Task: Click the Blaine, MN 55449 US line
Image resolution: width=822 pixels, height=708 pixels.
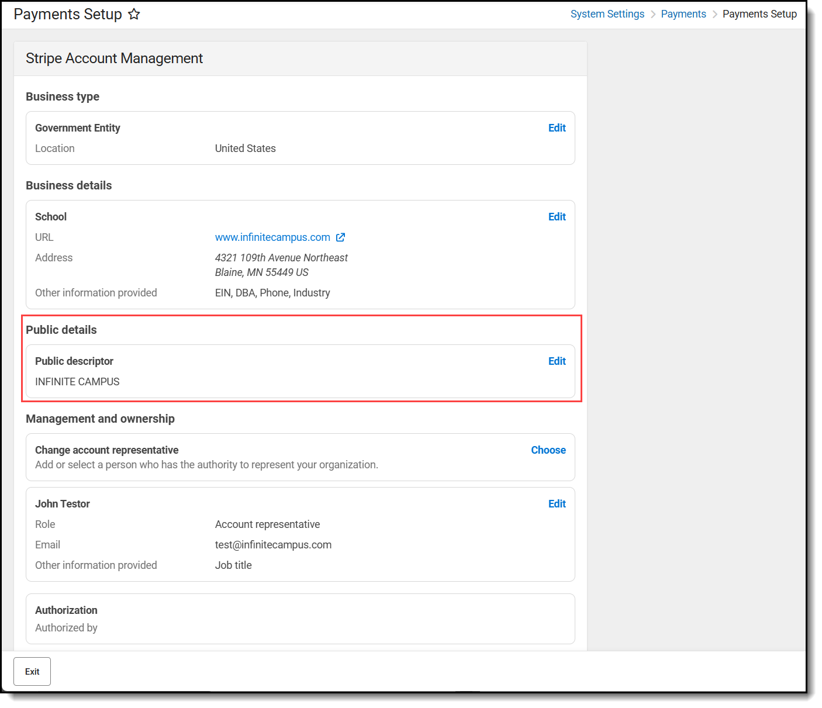Action: click(261, 272)
